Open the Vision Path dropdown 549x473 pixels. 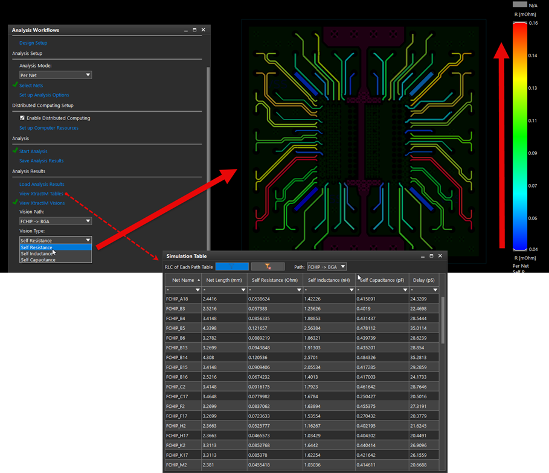coord(55,221)
